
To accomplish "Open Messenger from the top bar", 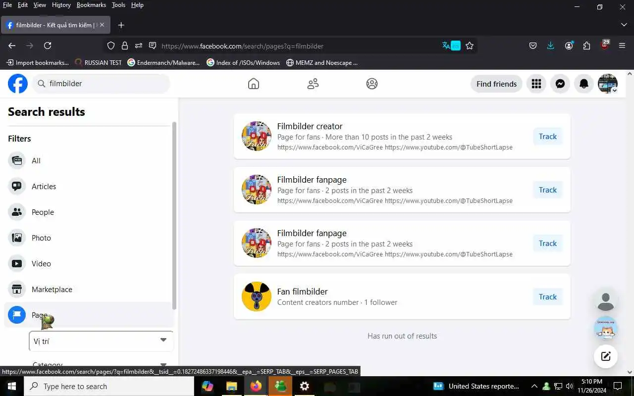I will coord(560,84).
